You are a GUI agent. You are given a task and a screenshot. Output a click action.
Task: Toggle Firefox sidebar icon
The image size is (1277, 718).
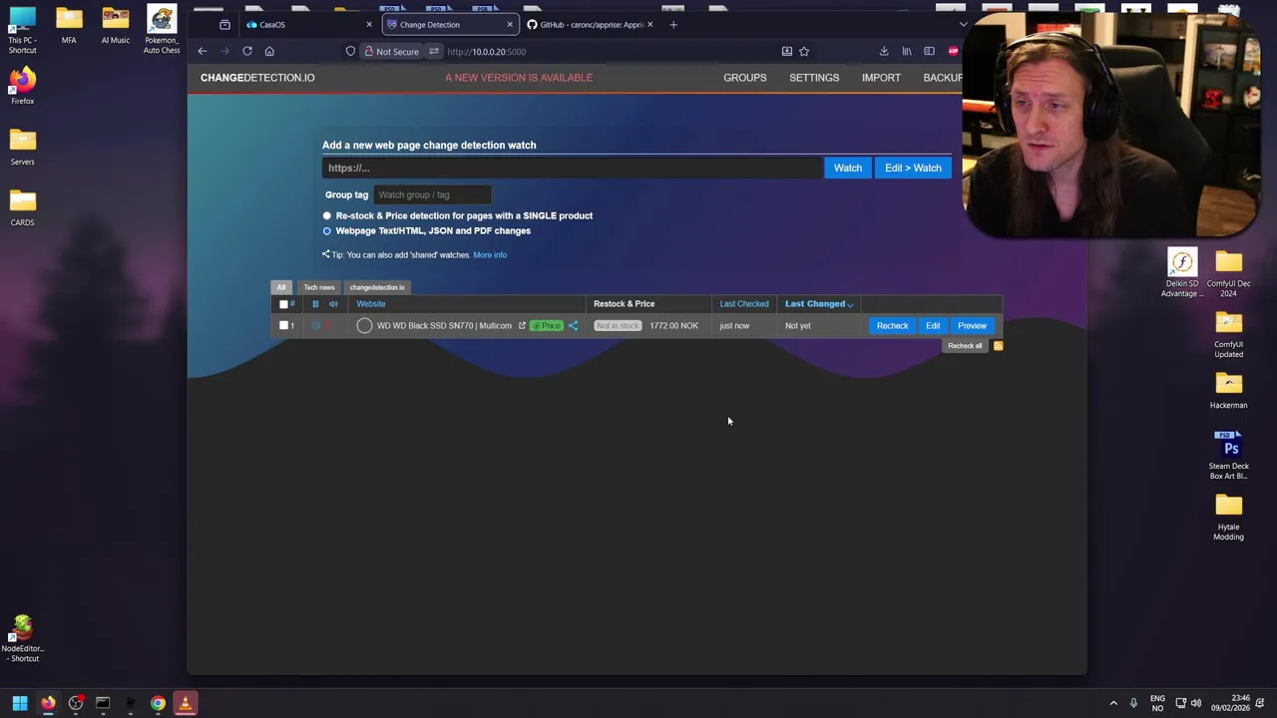click(929, 51)
